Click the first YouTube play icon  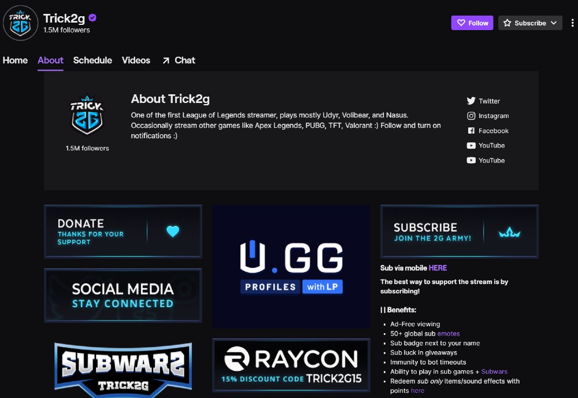pos(471,145)
